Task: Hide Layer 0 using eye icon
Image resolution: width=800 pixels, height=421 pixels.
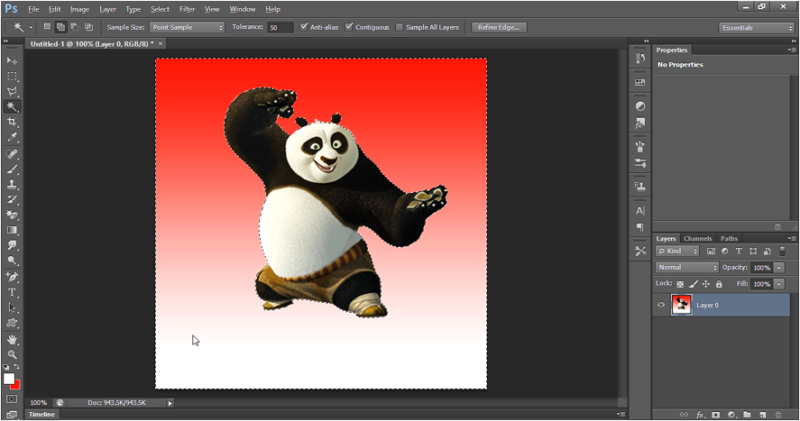Action: pos(661,305)
